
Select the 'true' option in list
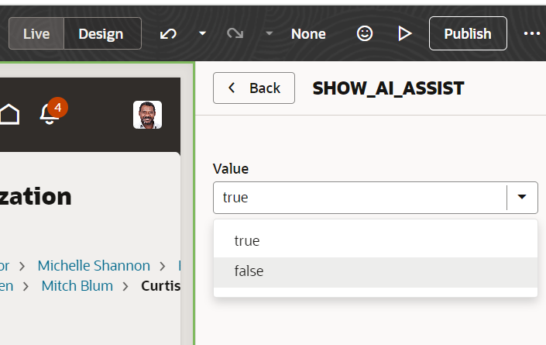tap(247, 241)
